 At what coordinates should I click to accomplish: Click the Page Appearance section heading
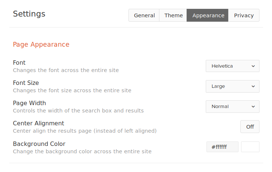tap(41, 44)
